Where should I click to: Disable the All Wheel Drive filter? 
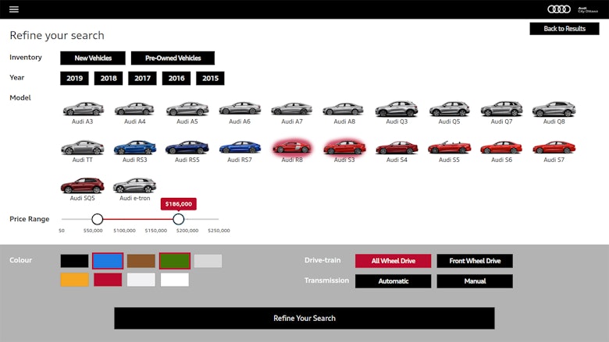tap(393, 261)
